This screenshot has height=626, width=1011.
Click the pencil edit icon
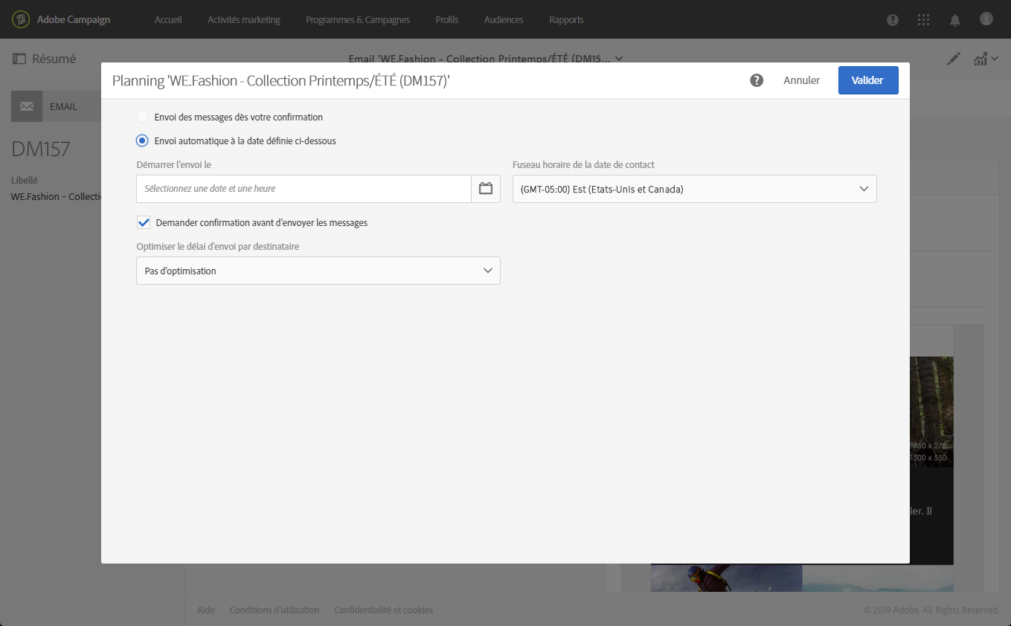[x=954, y=59]
